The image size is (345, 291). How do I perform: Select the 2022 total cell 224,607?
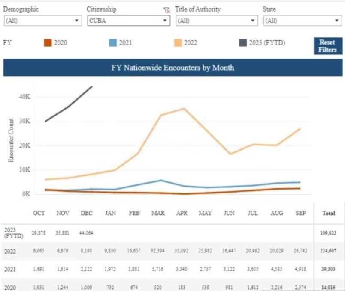tap(327, 252)
